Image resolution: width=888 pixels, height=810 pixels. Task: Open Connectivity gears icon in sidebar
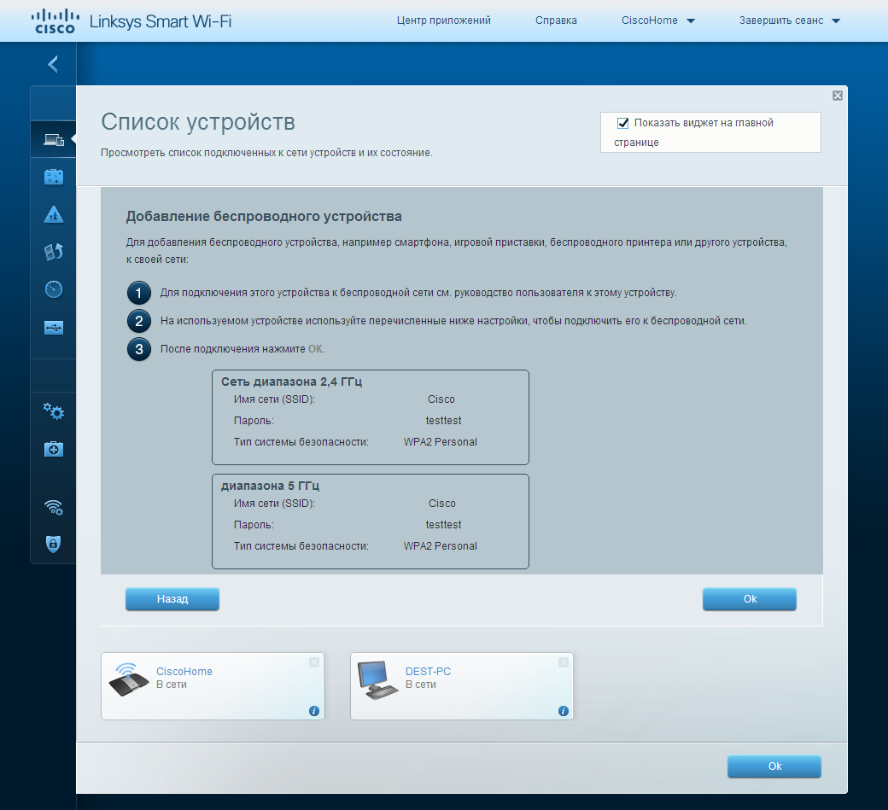(54, 411)
